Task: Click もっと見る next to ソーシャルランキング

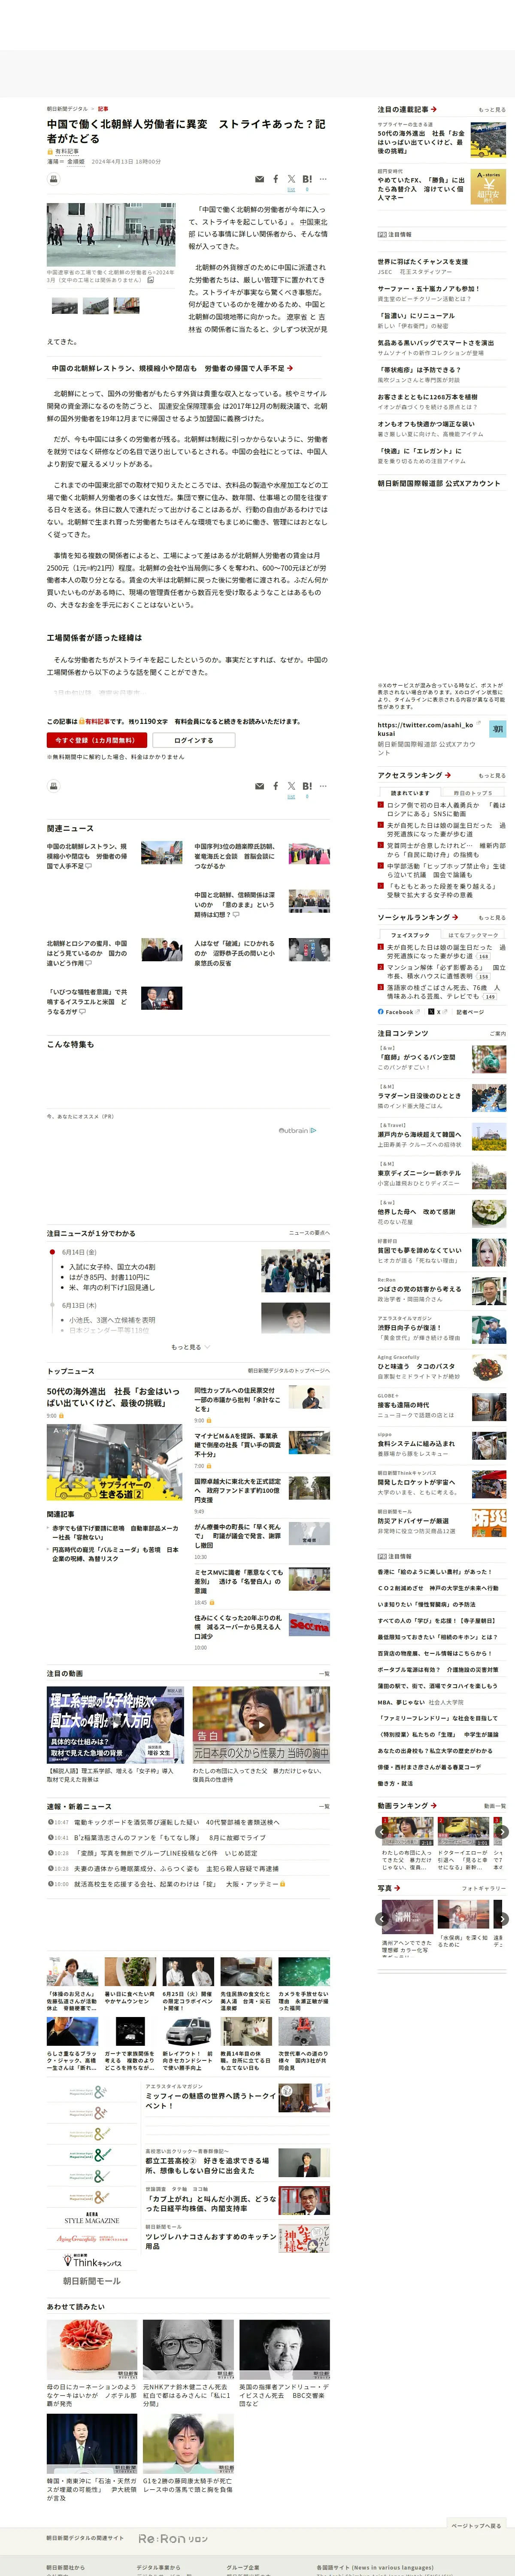Action: [x=492, y=917]
